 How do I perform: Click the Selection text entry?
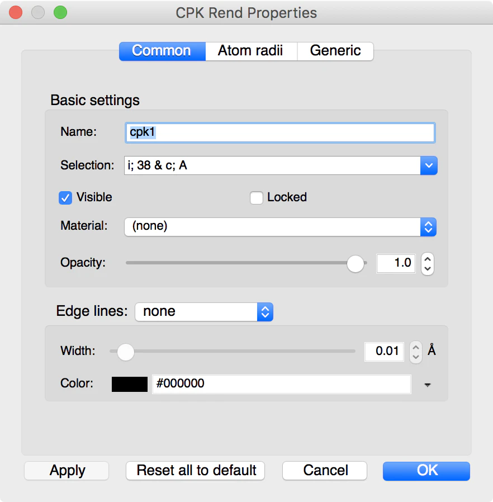(x=272, y=165)
